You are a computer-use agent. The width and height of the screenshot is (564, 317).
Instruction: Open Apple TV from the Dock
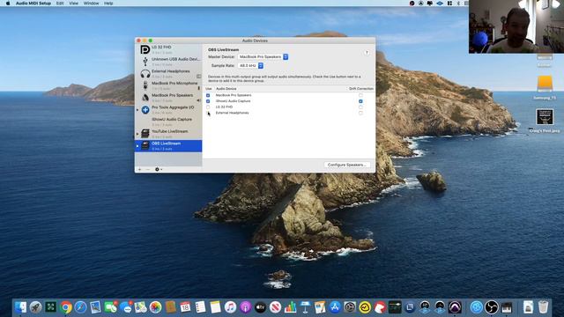pyautogui.click(x=260, y=307)
